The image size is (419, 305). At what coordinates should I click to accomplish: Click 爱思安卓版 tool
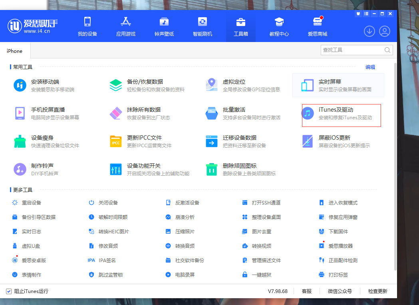pyautogui.click(x=29, y=260)
